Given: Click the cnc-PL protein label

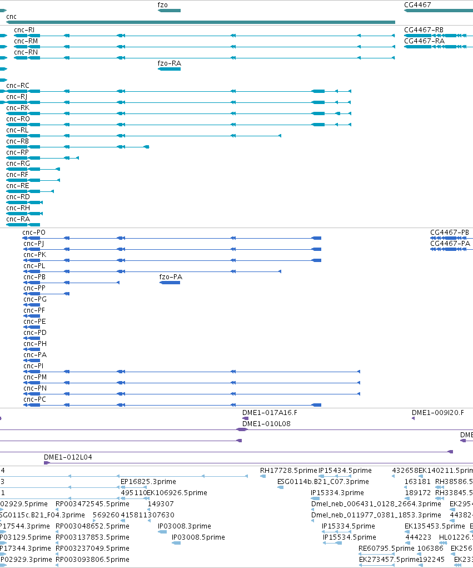Looking at the screenshot, I should (34, 266).
